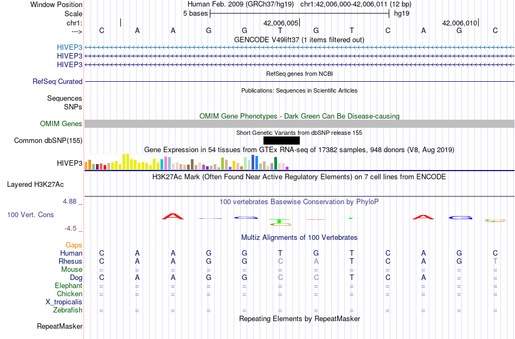Click the magenta last bar of GTEx chart
This screenshot has height=339, width=515.
tap(287, 168)
